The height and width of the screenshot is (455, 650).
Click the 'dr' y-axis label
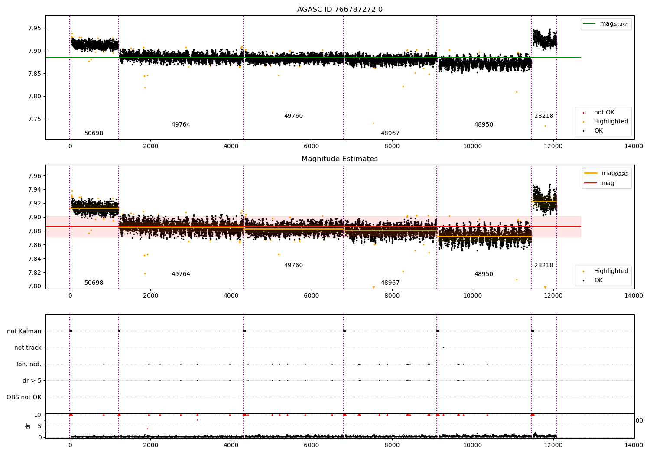tap(28, 426)
